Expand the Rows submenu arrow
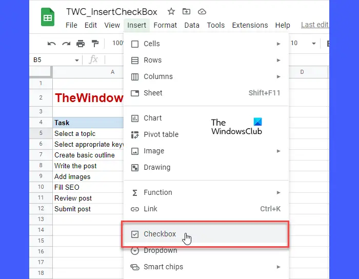 coord(278,60)
